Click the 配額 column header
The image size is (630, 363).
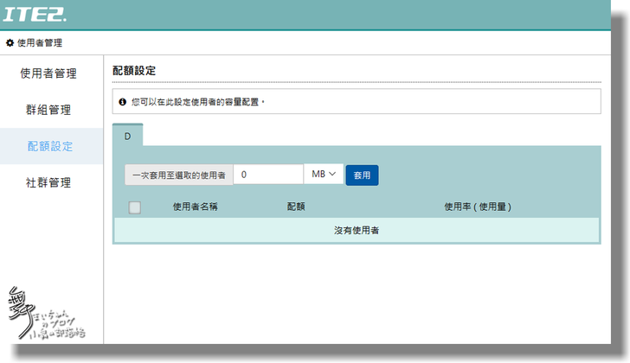coord(296,207)
